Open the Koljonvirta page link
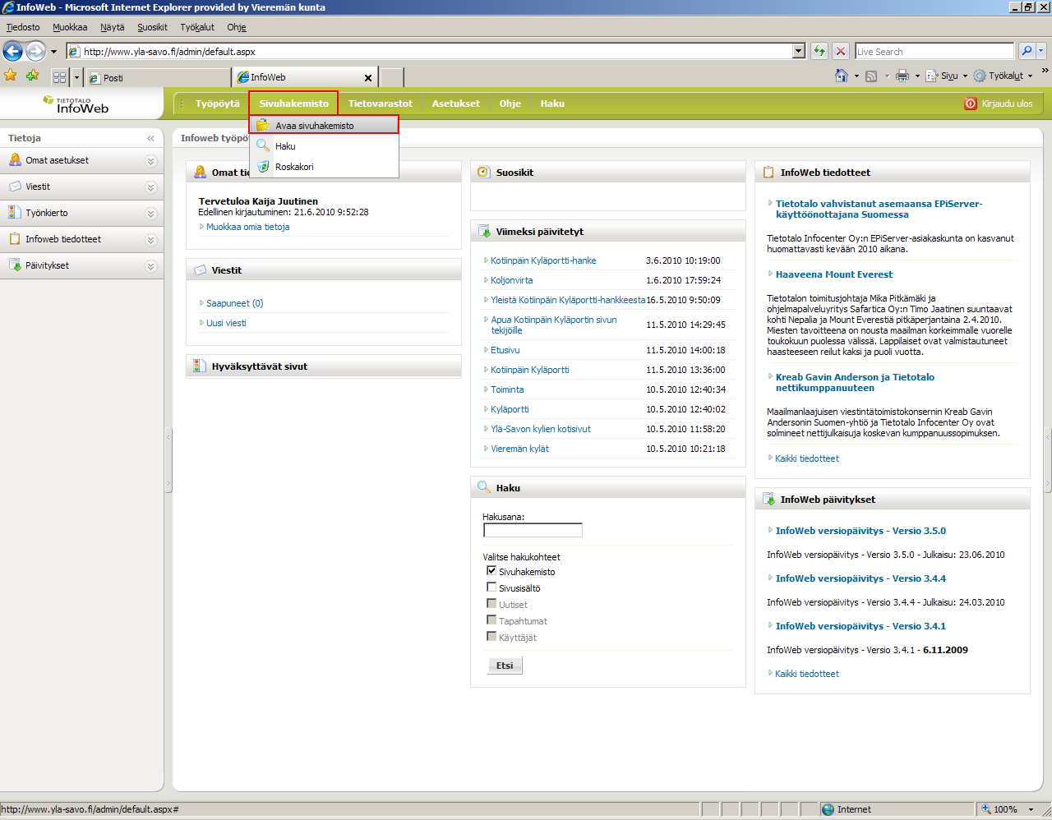The width and height of the screenshot is (1052, 820). [x=511, y=280]
